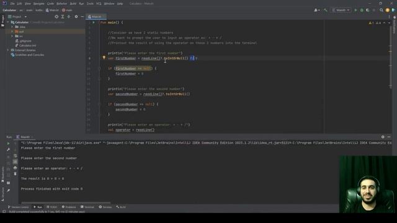The height and width of the screenshot is (223, 397).
Task: Click Clear All trash icon in Run console
Action: pyautogui.click(x=15, y=173)
